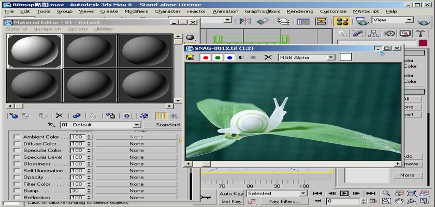The image size is (435, 207).
Task: Switch to Create panel arrow tab
Action: [x=343, y=34]
